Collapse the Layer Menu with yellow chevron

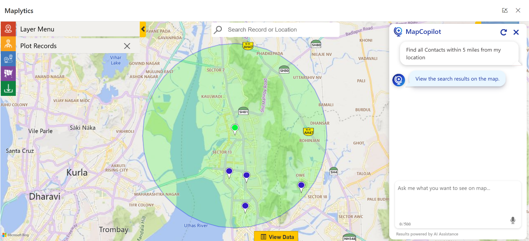143,29
